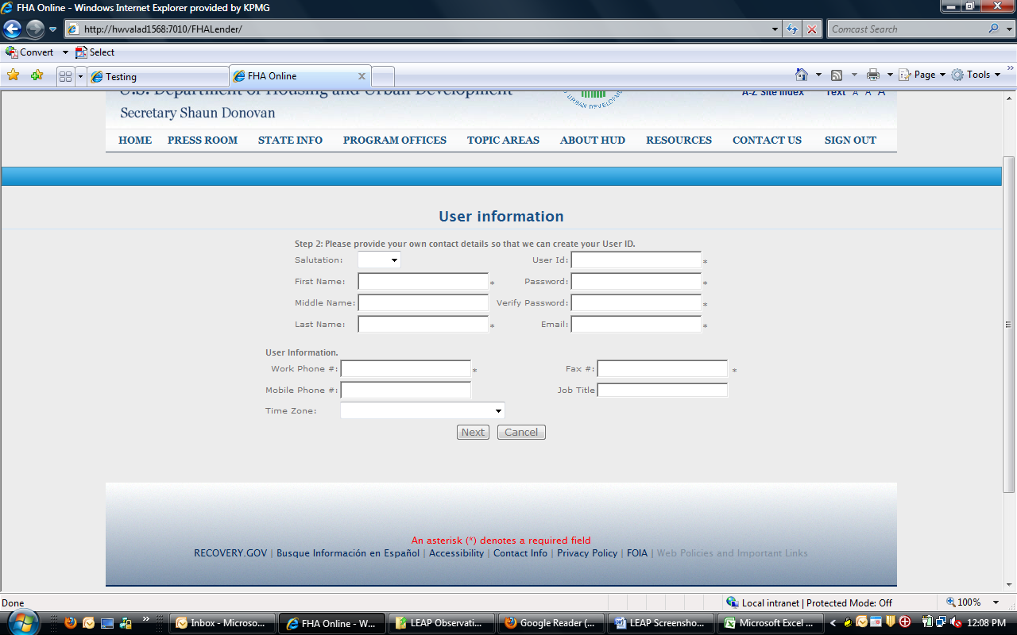The width and height of the screenshot is (1017, 635).
Task: Click SIGN OUT in the navigation
Action: pyautogui.click(x=850, y=140)
